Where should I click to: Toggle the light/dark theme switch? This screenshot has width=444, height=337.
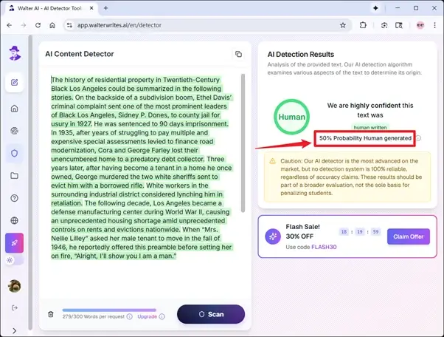click(x=14, y=260)
